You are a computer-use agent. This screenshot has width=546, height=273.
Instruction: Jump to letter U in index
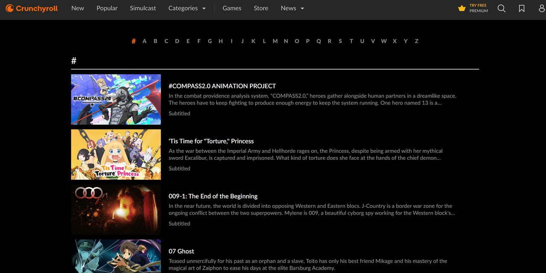(362, 41)
